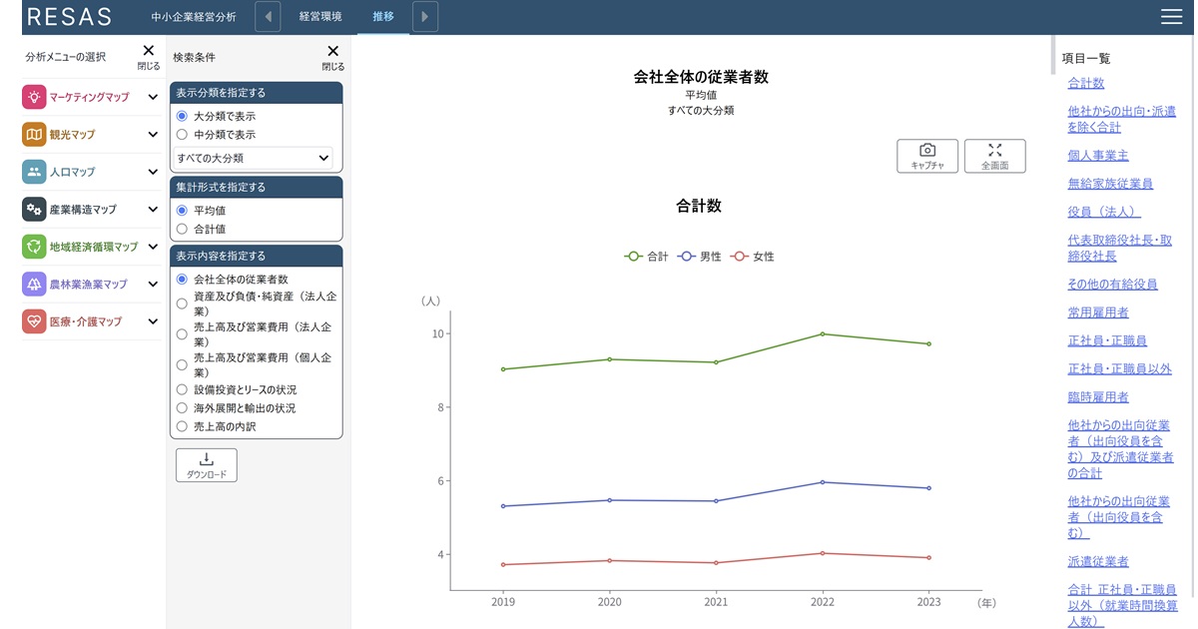Click the previous arrow in the top navigation
Image resolution: width=1198 pixels, height=629 pixels.
point(268,17)
